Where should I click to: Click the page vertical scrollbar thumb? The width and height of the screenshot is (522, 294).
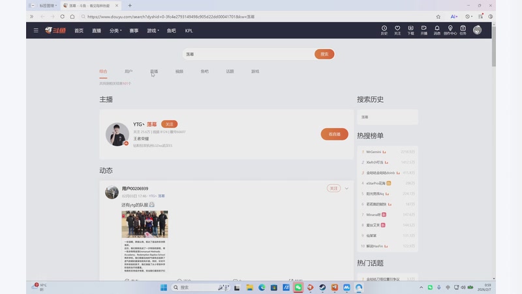pyautogui.click(x=493, y=46)
